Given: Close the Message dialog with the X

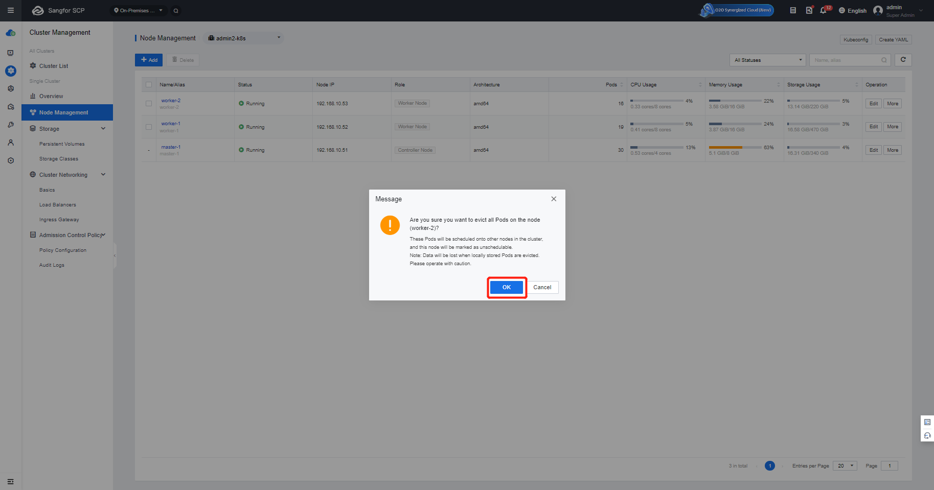Looking at the screenshot, I should click(x=554, y=199).
